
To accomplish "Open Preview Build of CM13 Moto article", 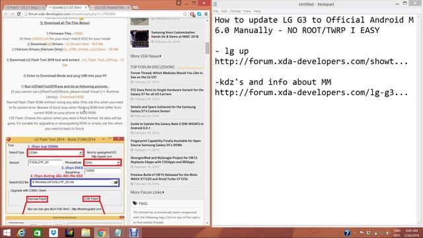I will [x=164, y=177].
